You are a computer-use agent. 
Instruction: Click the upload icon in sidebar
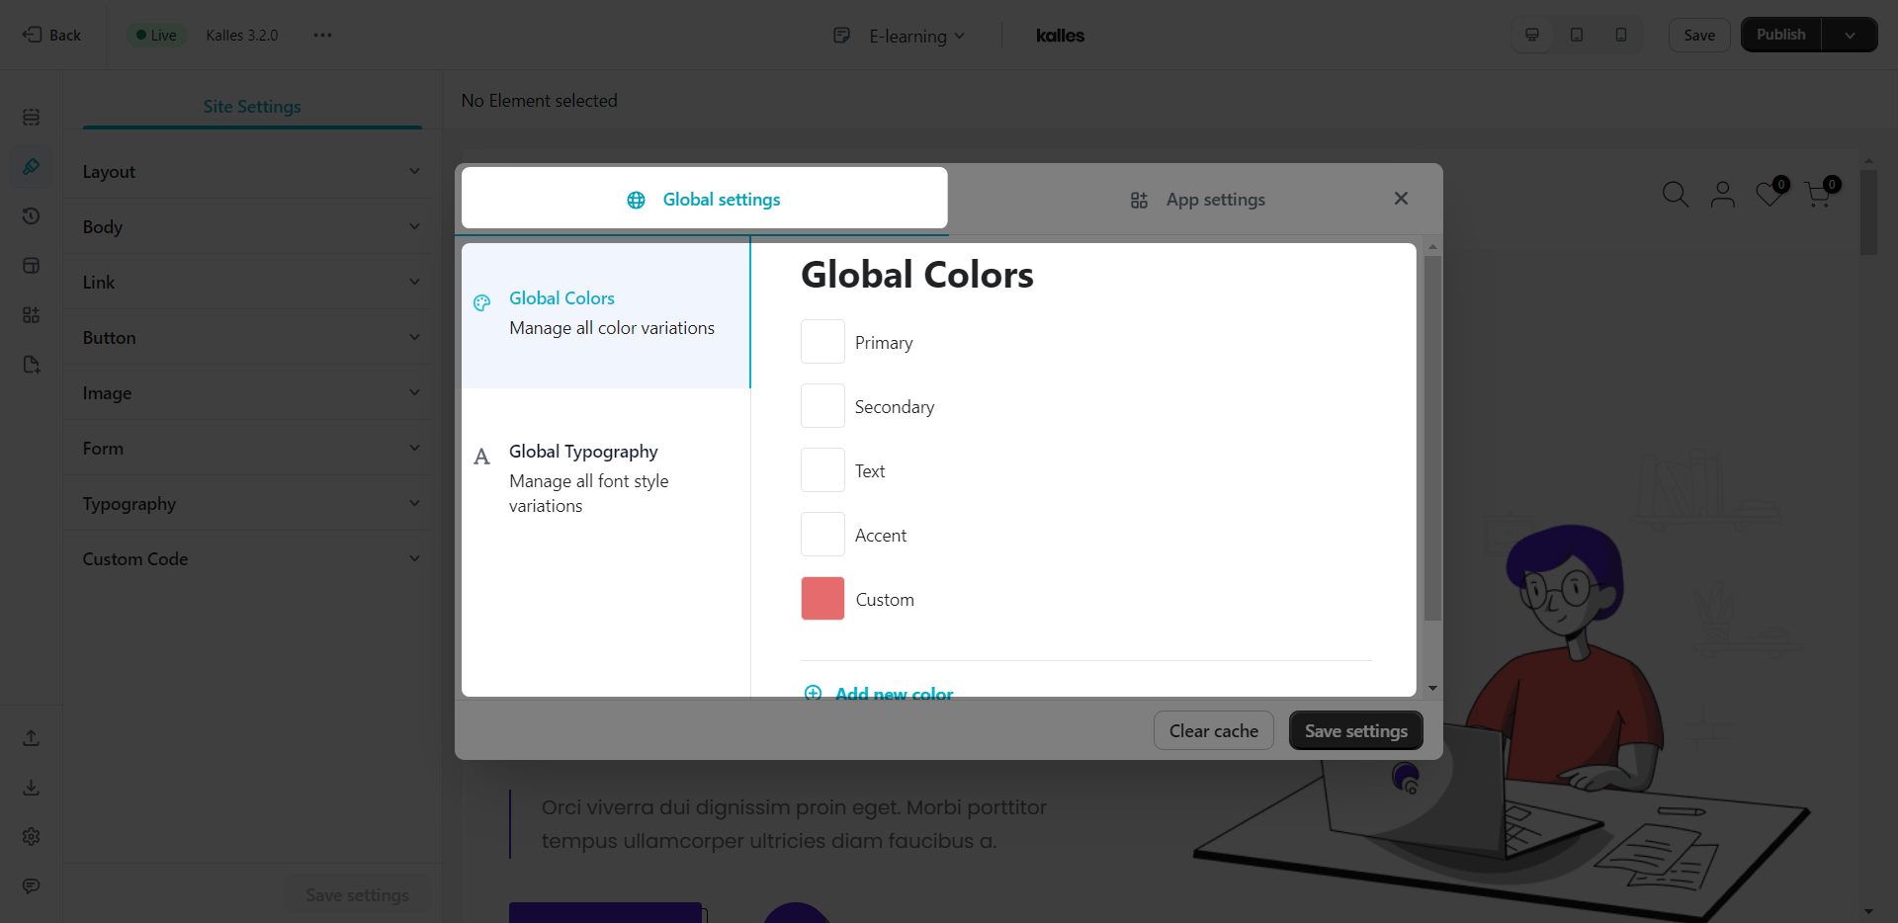[32, 737]
